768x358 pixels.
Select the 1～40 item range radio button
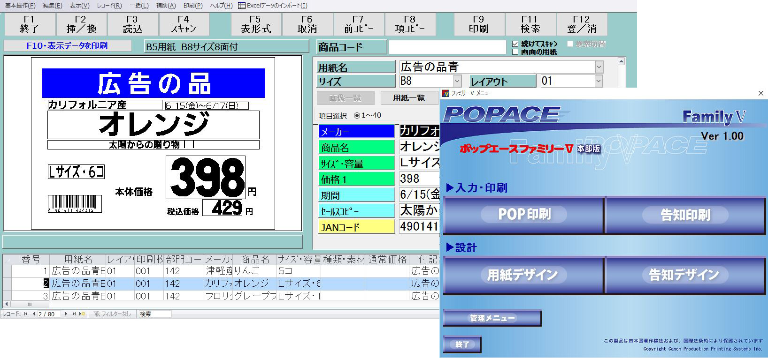[x=357, y=115]
